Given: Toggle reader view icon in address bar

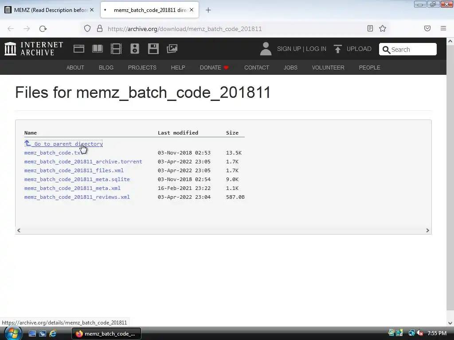Looking at the screenshot, I should pos(370,28).
